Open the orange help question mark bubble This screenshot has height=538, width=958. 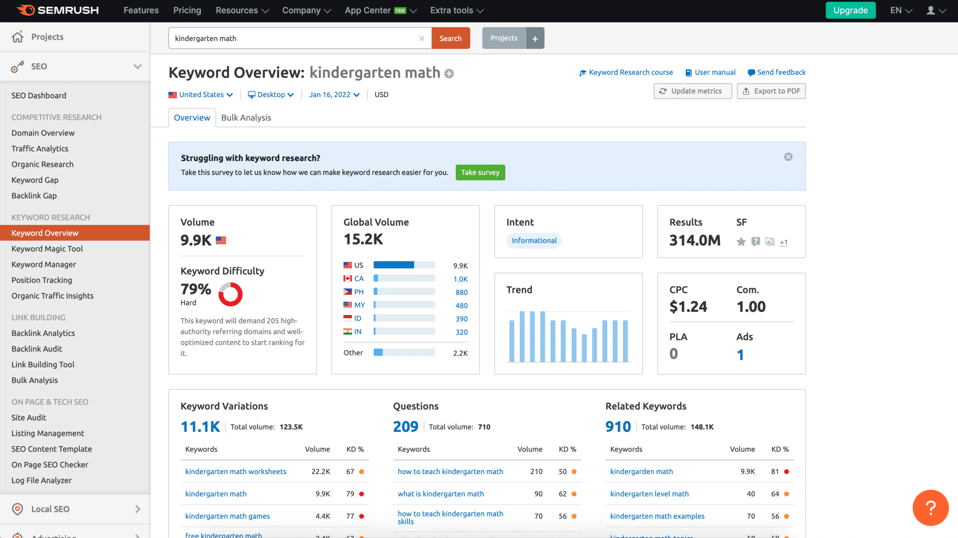pos(930,508)
